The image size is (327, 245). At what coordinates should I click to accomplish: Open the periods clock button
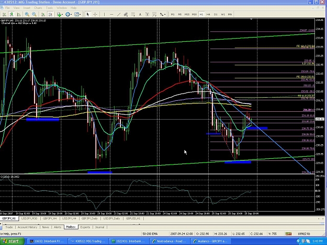pyautogui.click(x=67, y=14)
